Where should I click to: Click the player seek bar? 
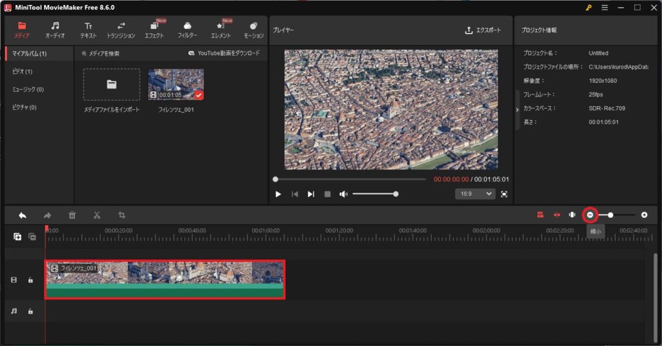tap(350, 179)
